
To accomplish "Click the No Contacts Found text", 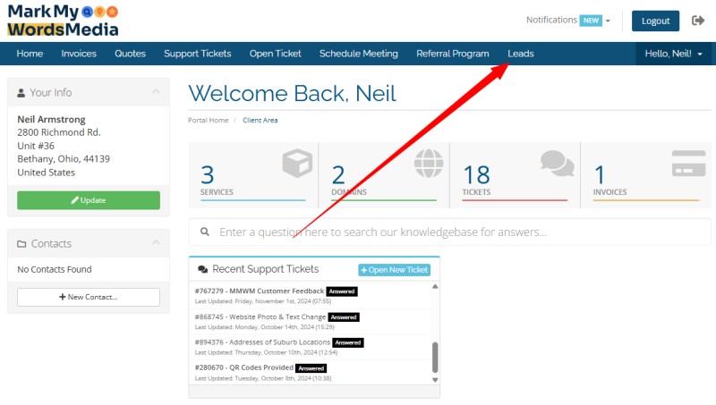I will coord(55,269).
